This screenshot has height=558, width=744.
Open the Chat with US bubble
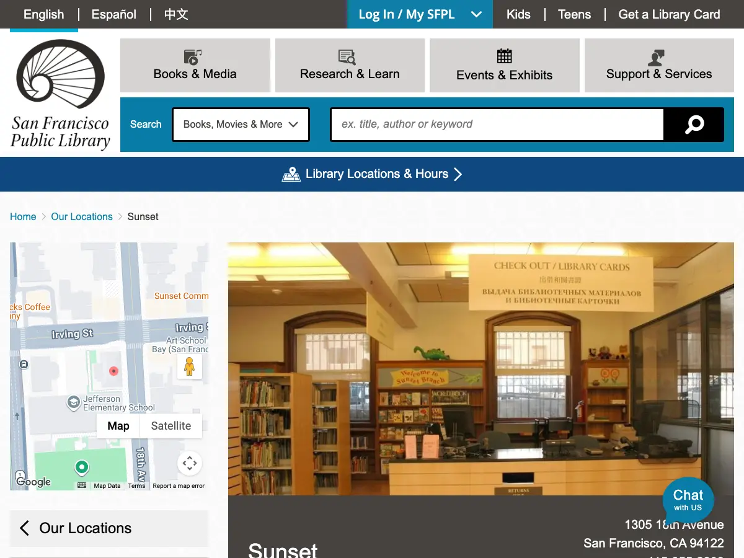click(688, 500)
